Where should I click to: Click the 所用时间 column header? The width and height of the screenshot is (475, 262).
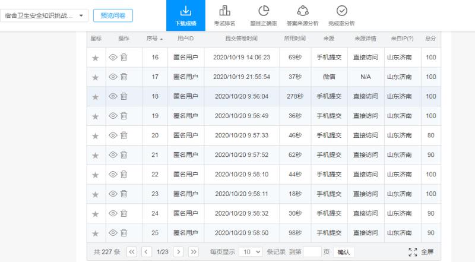294,39
